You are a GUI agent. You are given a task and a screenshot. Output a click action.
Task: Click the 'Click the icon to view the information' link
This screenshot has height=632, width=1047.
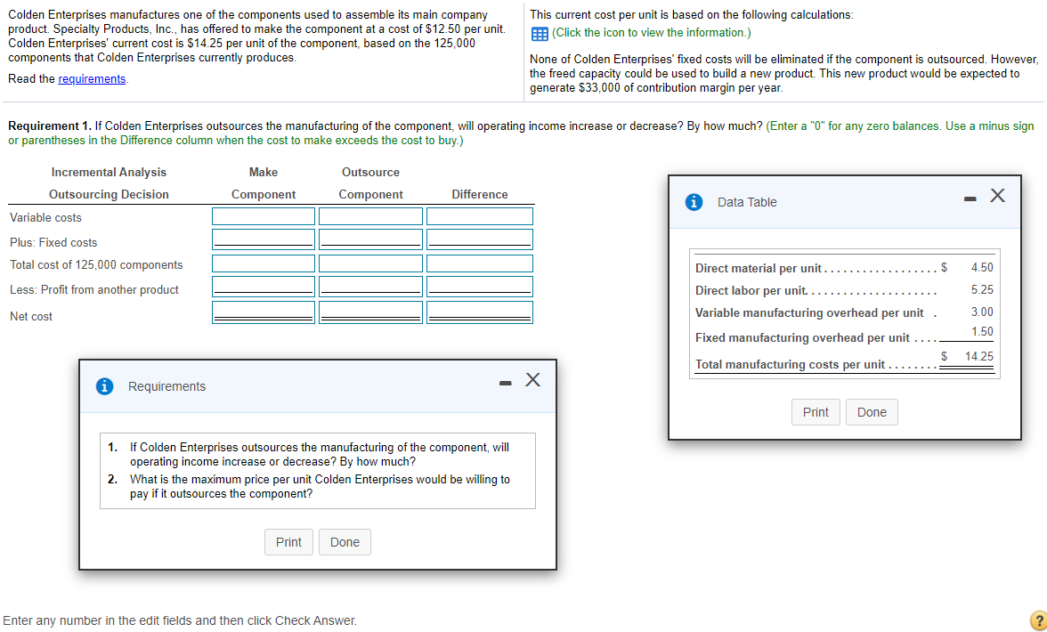(x=652, y=33)
